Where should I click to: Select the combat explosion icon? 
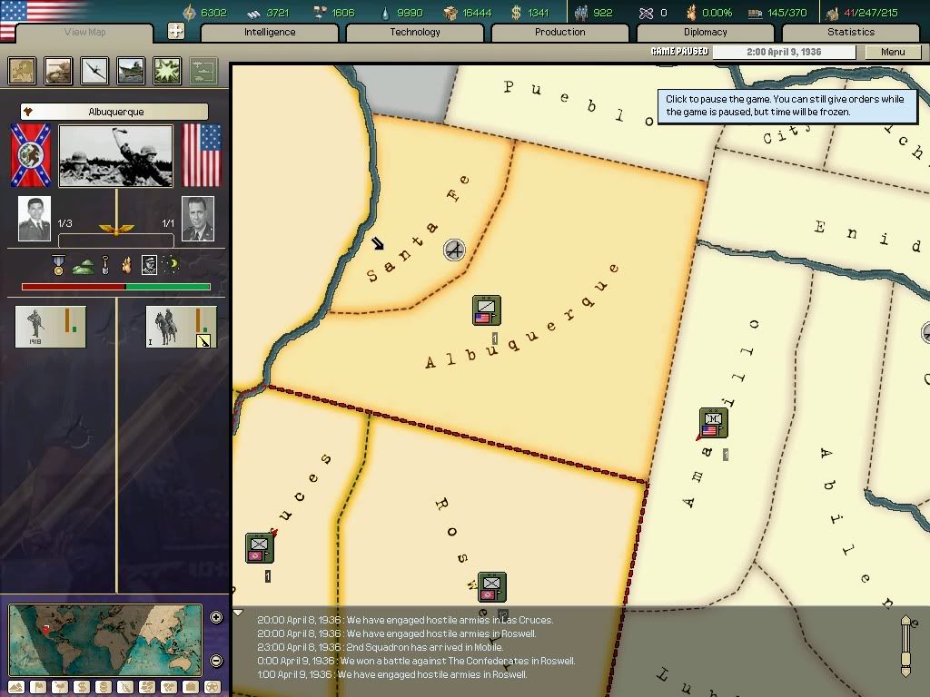pyautogui.click(x=167, y=71)
